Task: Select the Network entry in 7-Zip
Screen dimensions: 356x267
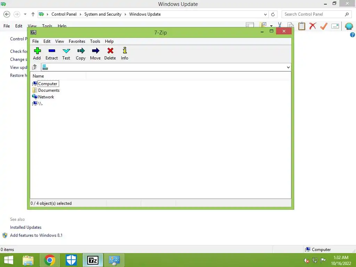Action: [x=43, y=97]
